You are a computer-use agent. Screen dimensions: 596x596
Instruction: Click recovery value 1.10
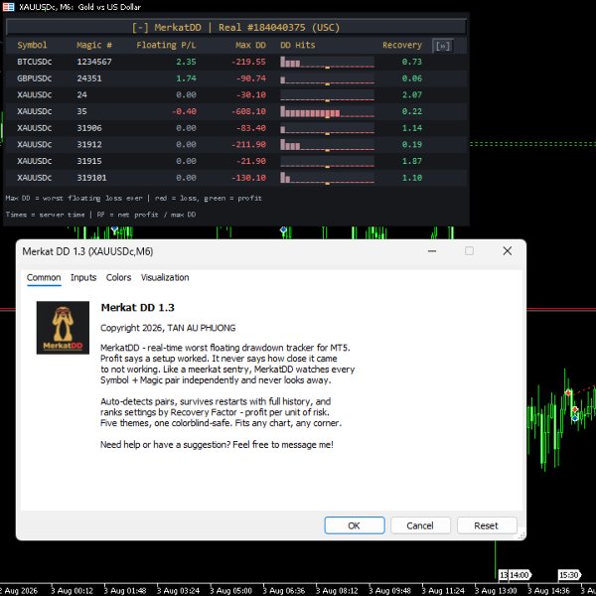click(x=412, y=178)
